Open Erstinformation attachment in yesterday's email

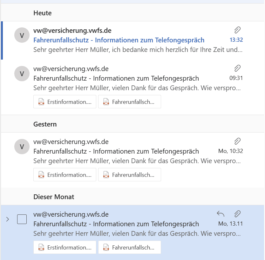65,175
